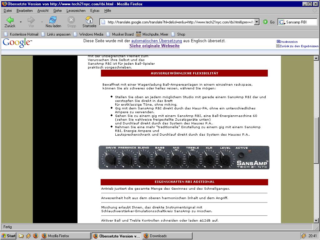
Task: Follow the automatischen Übersetzung link
Action: tap(156, 41)
